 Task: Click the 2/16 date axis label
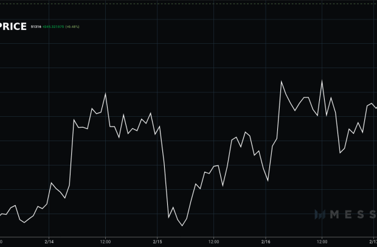pyautogui.click(x=266, y=242)
